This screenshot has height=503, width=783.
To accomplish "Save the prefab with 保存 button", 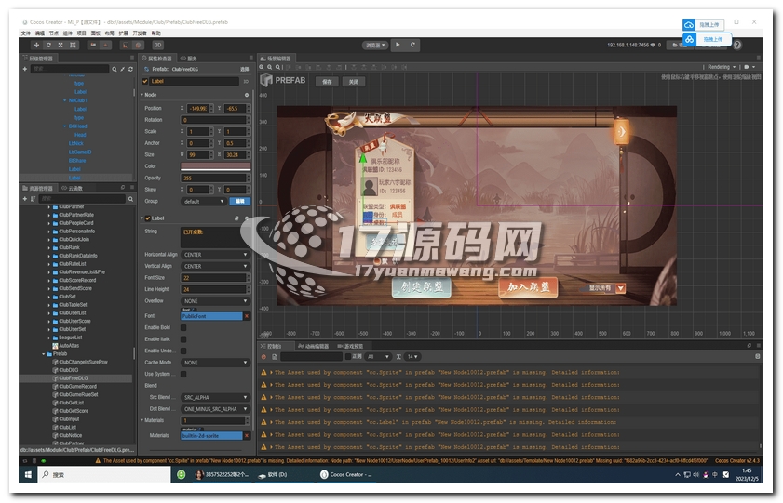I will click(x=327, y=82).
